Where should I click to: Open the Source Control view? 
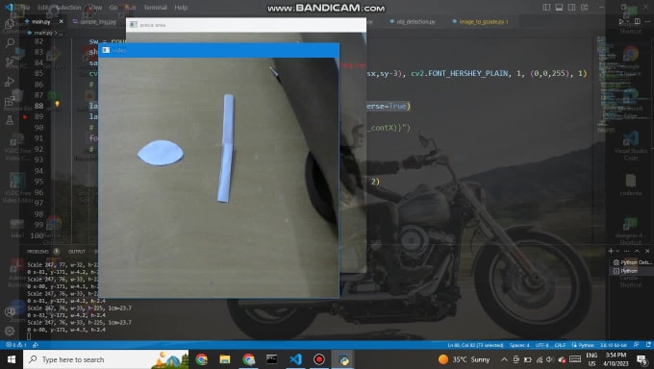[10, 61]
